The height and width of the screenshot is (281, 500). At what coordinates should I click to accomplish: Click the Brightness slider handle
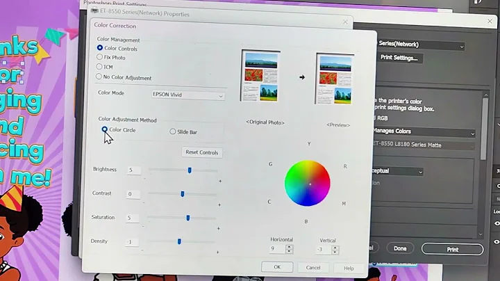tap(190, 170)
